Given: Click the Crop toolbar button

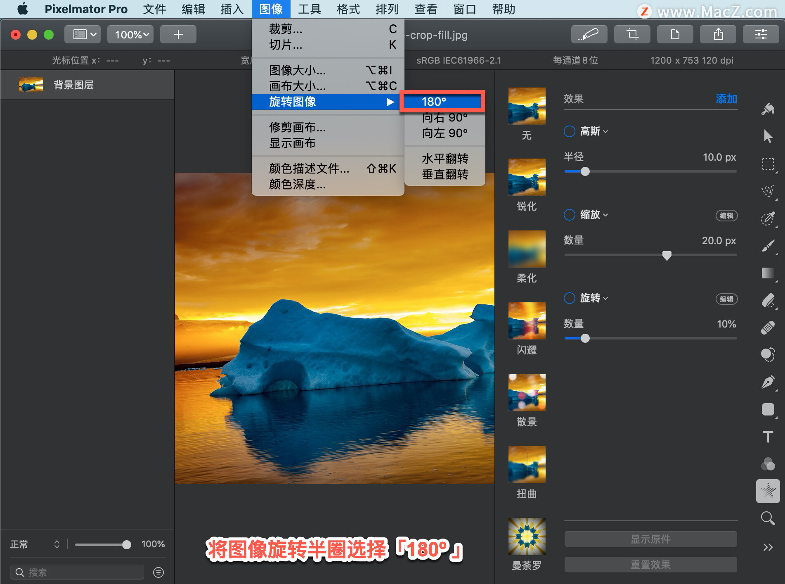Looking at the screenshot, I should pyautogui.click(x=632, y=34).
